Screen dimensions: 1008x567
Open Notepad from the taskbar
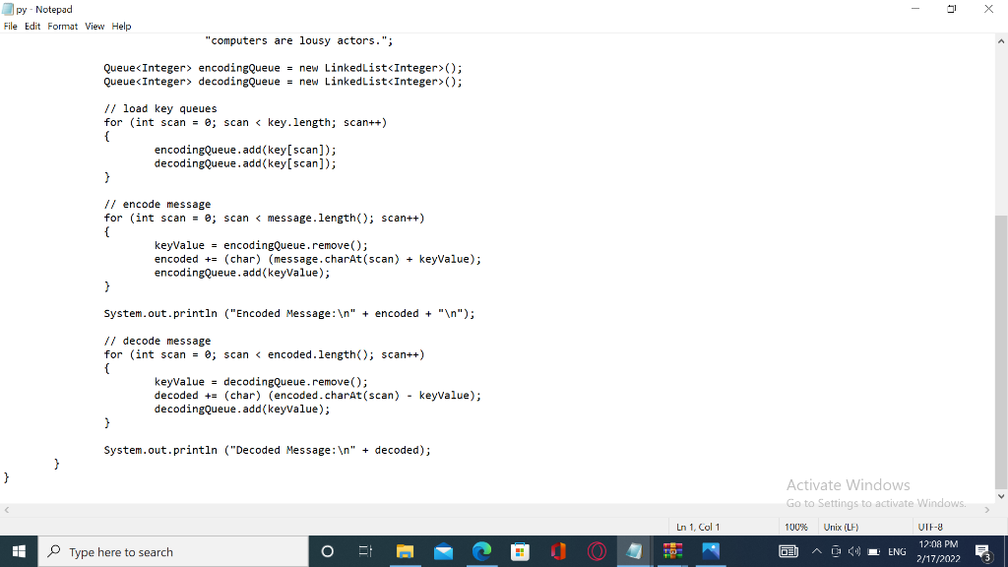pyautogui.click(x=635, y=551)
